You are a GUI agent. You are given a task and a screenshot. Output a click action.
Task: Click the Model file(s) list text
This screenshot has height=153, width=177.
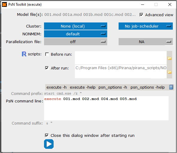90,15
